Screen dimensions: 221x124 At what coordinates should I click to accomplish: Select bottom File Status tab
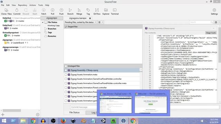point(75,113)
